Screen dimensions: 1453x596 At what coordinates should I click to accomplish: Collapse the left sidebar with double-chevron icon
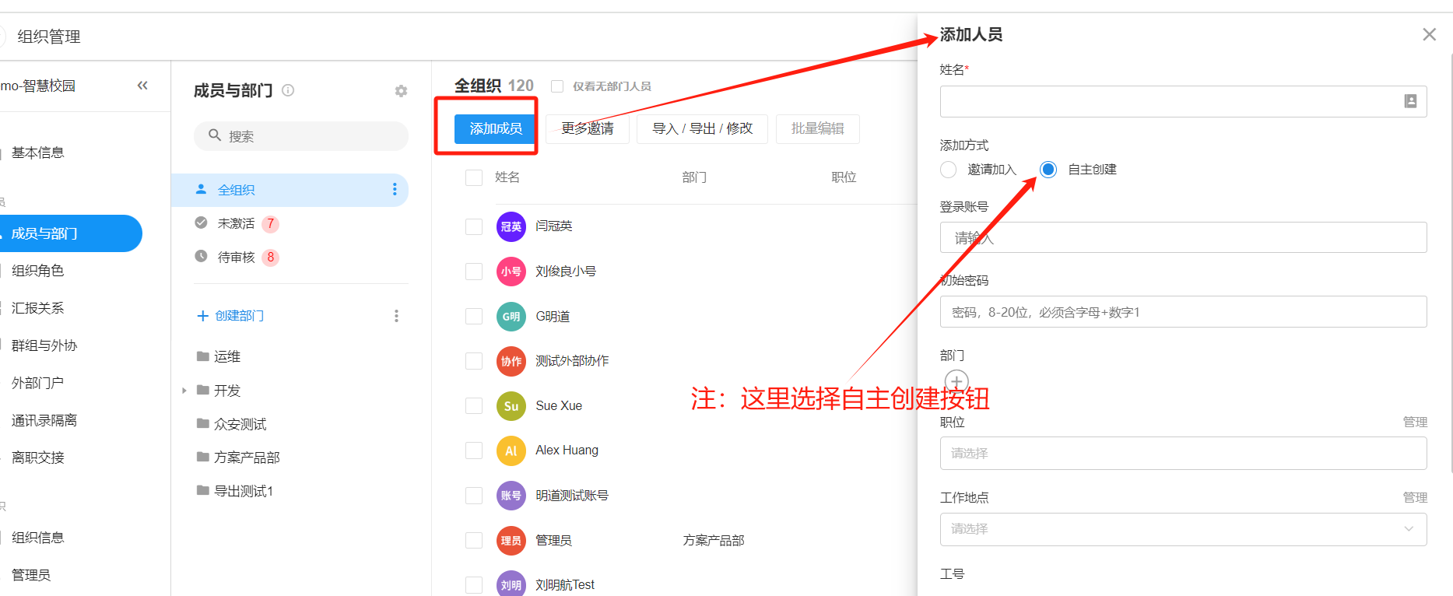142,86
